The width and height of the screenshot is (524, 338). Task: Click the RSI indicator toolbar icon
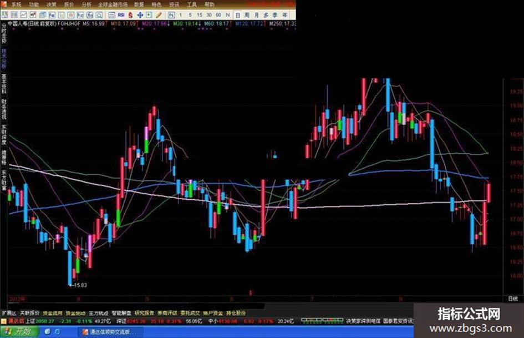point(121,15)
